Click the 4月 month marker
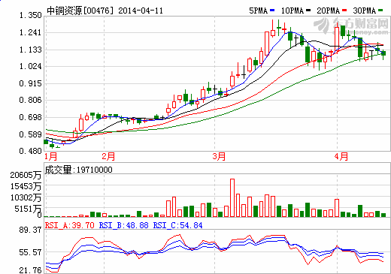Screen dimensions: 391x274 coord(341,156)
